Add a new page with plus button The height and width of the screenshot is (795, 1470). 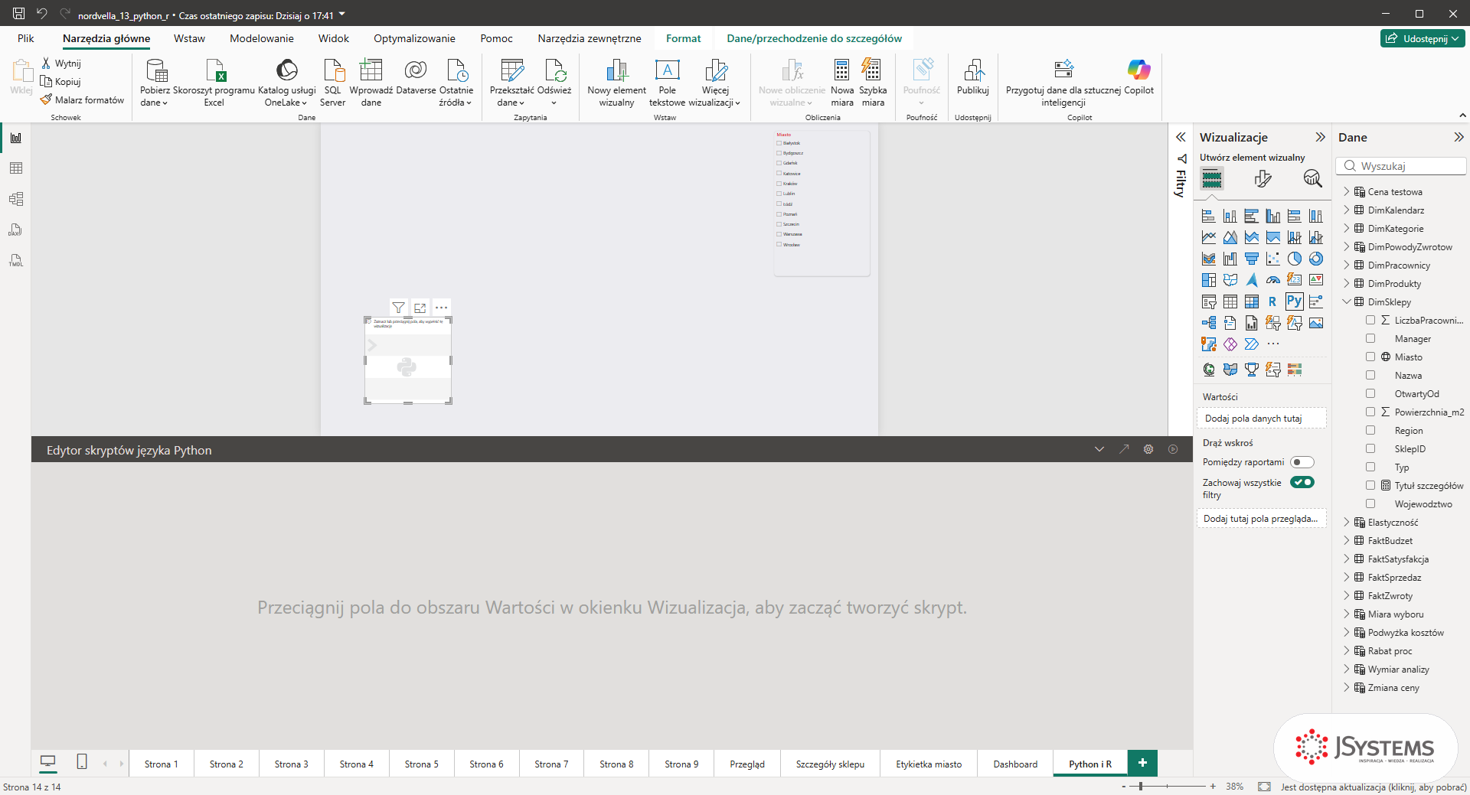point(1142,763)
